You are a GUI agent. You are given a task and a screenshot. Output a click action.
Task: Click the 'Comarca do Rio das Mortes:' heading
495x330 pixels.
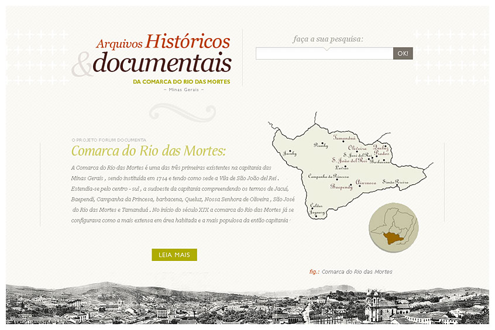tap(149, 150)
